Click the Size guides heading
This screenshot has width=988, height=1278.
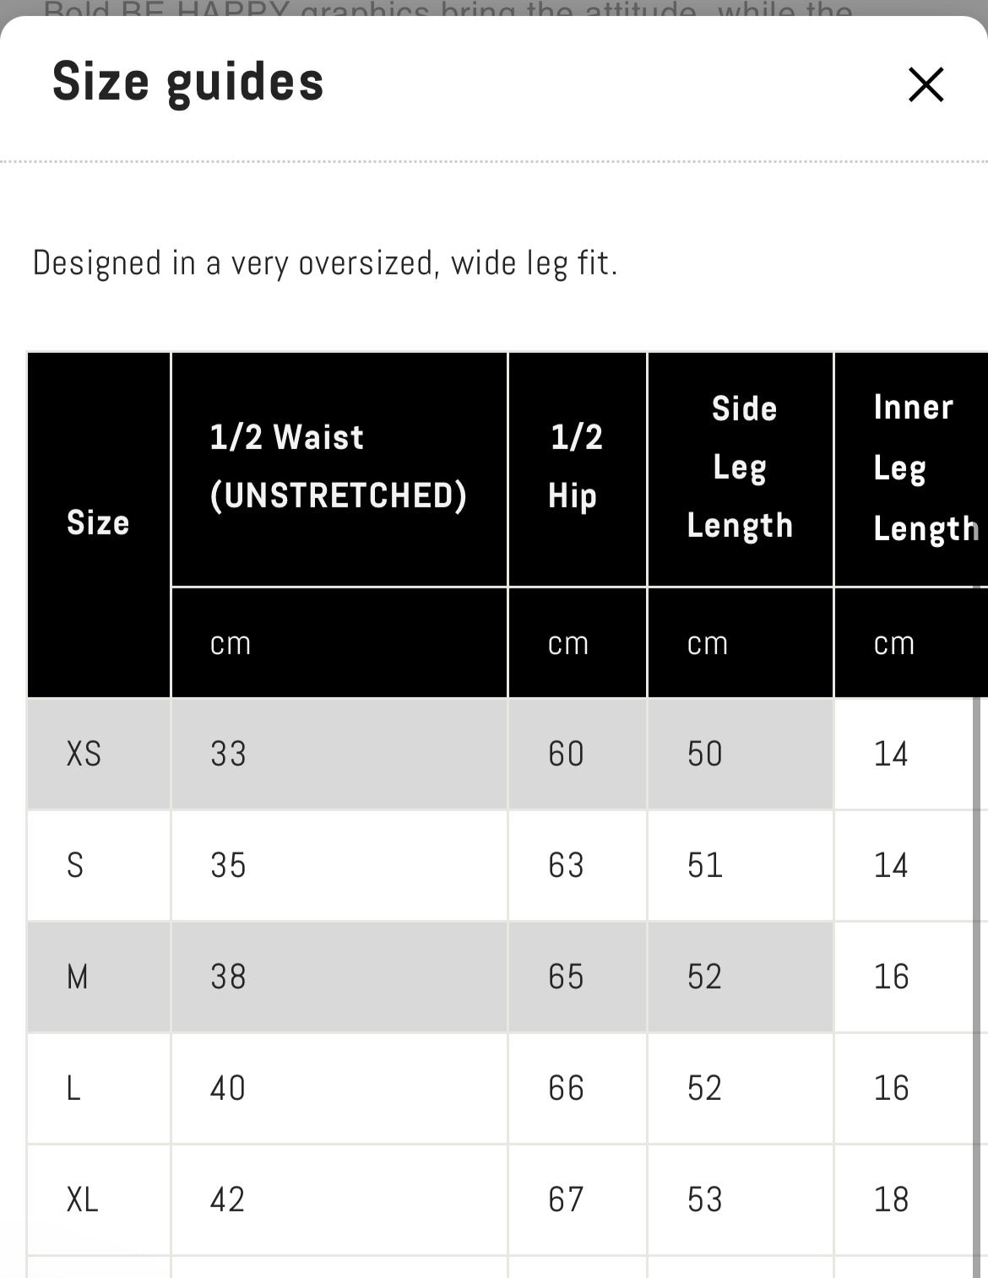187,82
